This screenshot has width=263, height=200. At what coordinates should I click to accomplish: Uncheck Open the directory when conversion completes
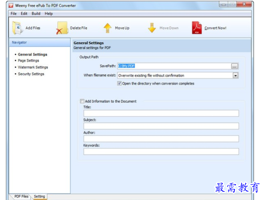tap(119, 83)
